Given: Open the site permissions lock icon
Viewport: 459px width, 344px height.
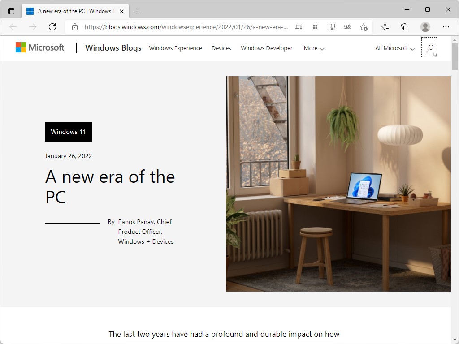Looking at the screenshot, I should 74,27.
